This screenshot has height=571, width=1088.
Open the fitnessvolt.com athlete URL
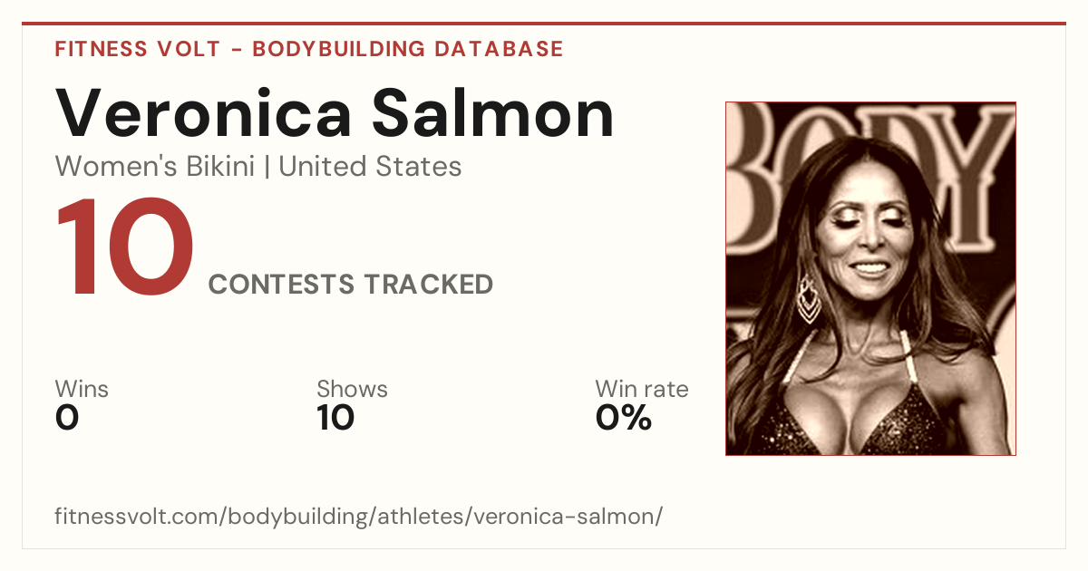[359, 518]
